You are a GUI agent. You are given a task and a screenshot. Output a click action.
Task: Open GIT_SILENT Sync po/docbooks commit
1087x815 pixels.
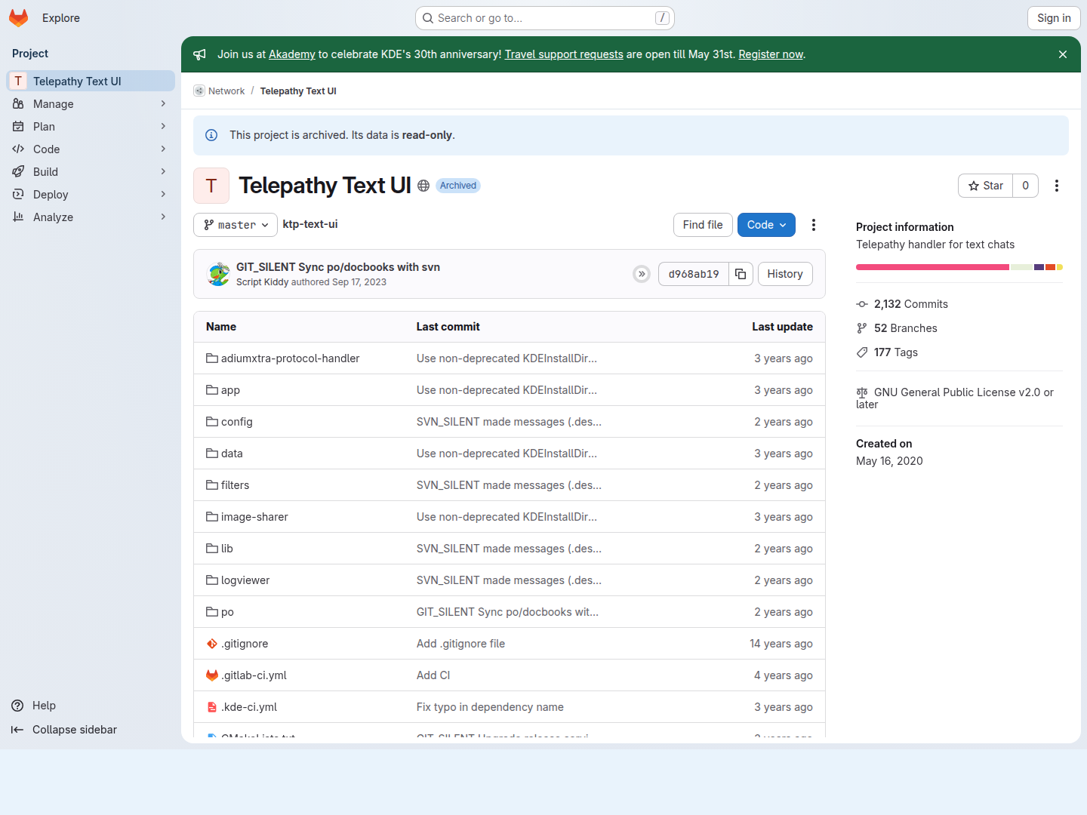[338, 267]
